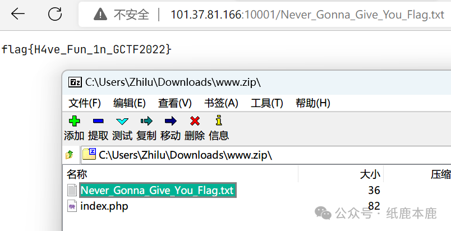Open the 帮助(H) menu

tap(313, 103)
